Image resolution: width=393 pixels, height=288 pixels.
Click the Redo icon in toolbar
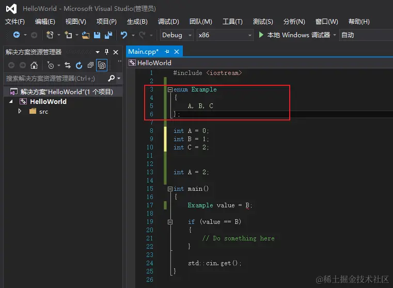click(142, 35)
